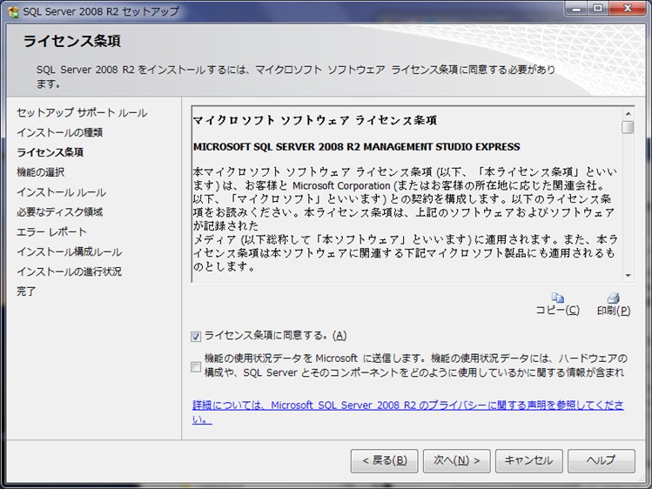Click the license text scrollbar up arrow
This screenshot has width=652, height=489.
628,113
